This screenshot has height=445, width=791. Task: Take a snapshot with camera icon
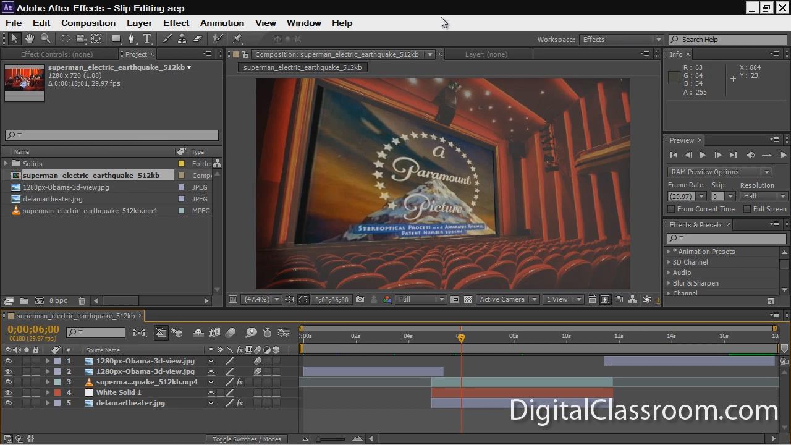360,300
